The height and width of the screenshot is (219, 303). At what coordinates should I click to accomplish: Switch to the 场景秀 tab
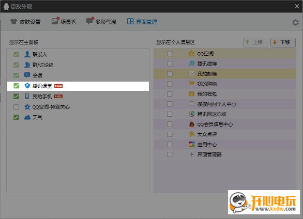(64, 21)
